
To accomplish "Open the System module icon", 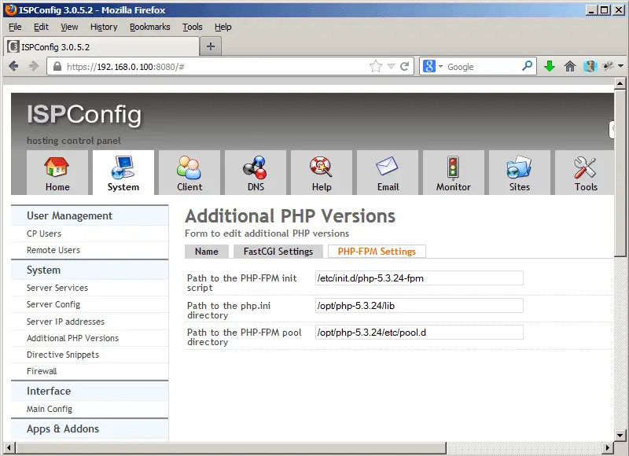I will 123,172.
